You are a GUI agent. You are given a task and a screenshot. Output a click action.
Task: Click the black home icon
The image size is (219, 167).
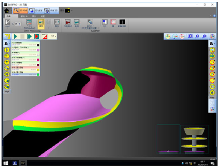(x=7, y=11)
